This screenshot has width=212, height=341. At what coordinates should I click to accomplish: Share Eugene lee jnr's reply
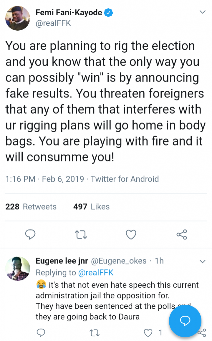pyautogui.click(x=202, y=332)
